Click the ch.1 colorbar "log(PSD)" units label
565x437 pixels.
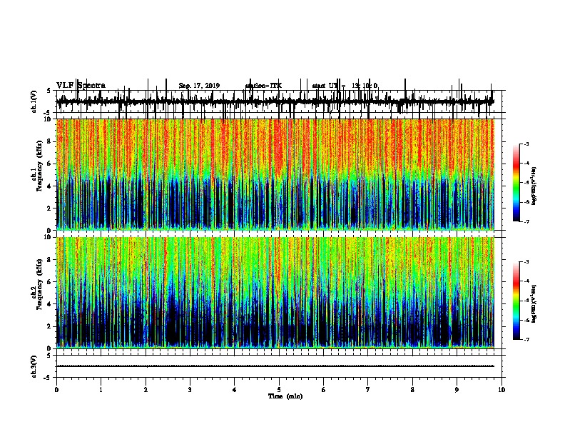pos(534,186)
